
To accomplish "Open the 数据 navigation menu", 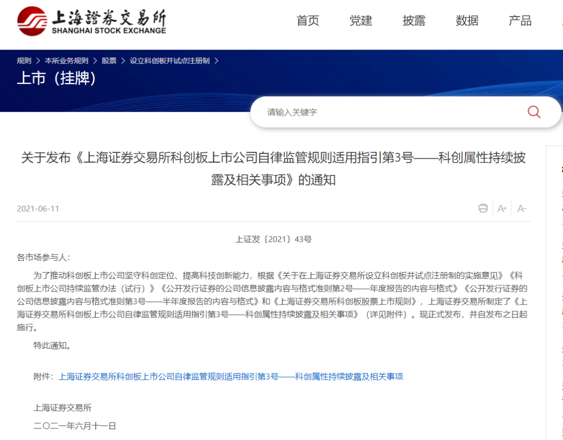I will tap(467, 21).
